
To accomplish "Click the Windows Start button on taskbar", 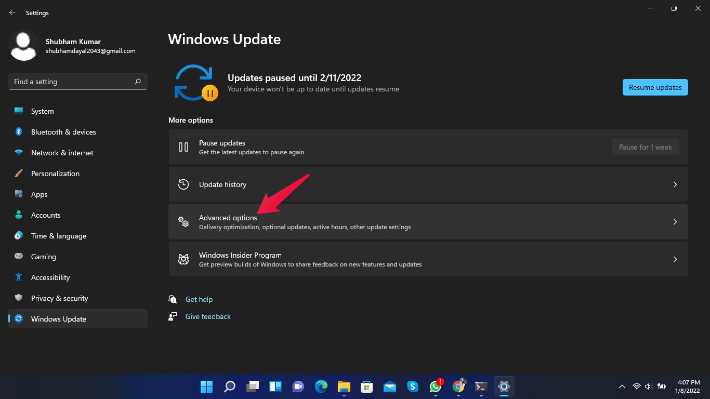I will 206,387.
